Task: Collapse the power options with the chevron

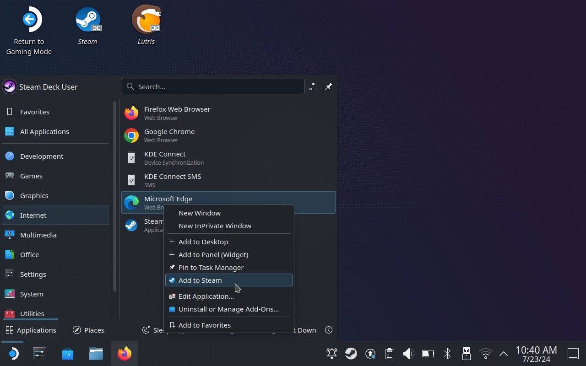Action: (x=329, y=330)
